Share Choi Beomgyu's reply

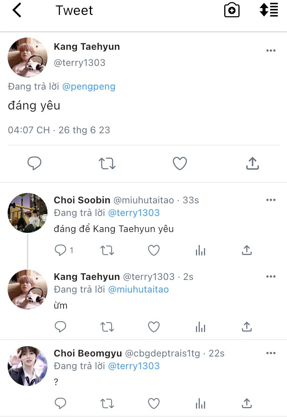[x=247, y=403]
